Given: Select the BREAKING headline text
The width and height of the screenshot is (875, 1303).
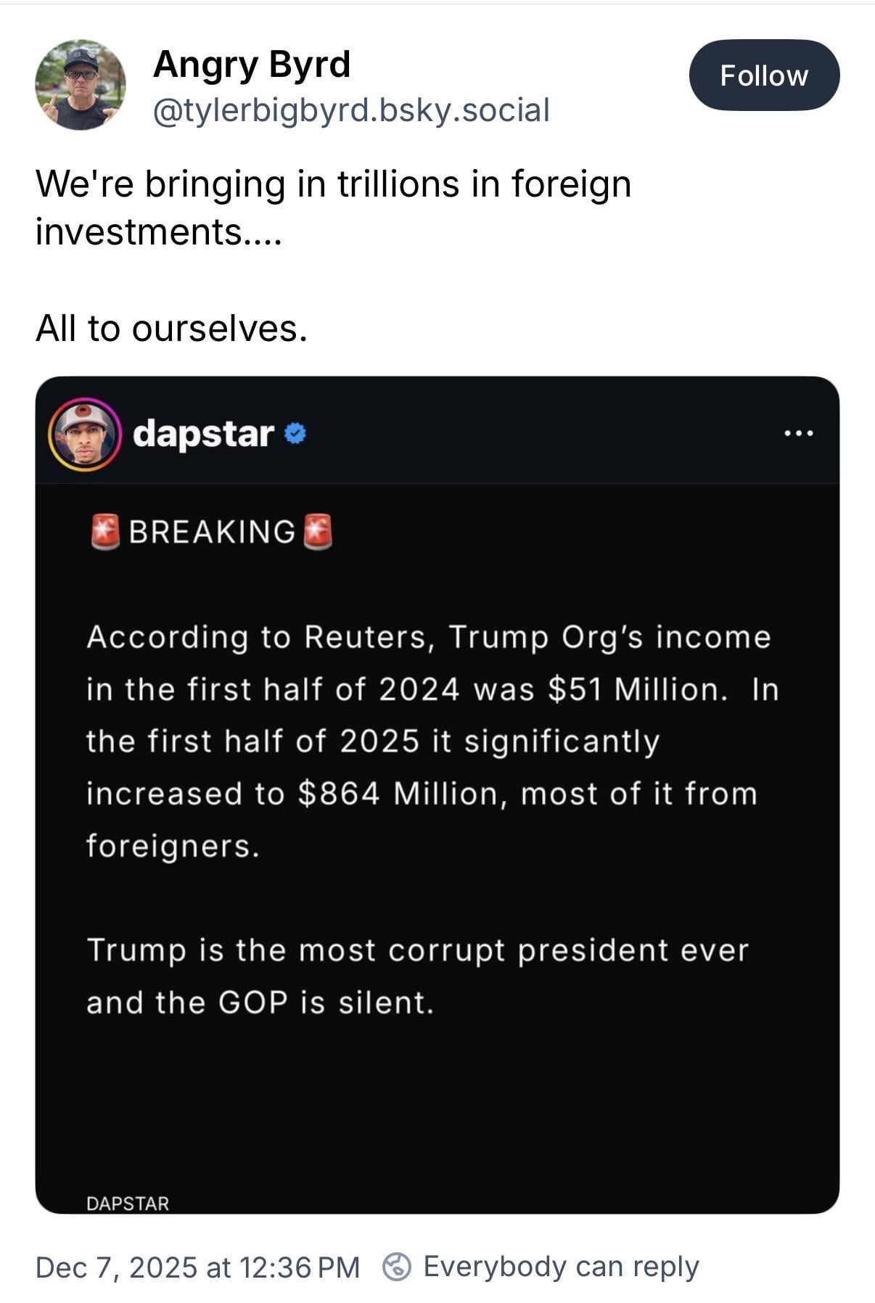Looking at the screenshot, I should click(x=212, y=532).
